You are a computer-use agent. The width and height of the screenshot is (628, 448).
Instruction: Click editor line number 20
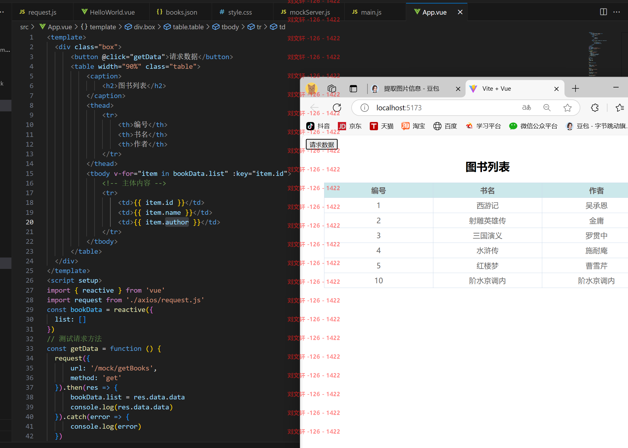30,222
